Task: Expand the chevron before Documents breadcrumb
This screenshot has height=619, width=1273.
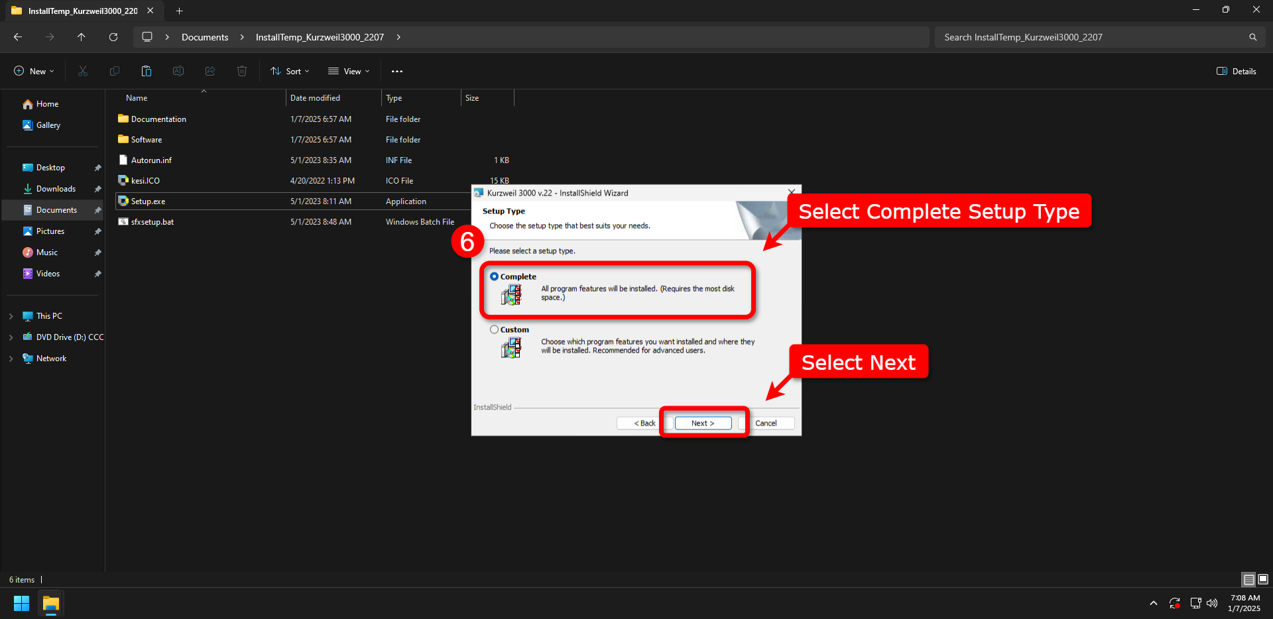Action: coord(167,37)
